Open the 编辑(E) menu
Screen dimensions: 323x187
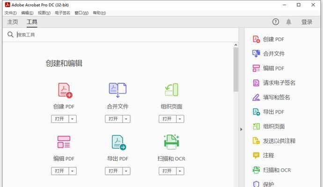coord(27,13)
